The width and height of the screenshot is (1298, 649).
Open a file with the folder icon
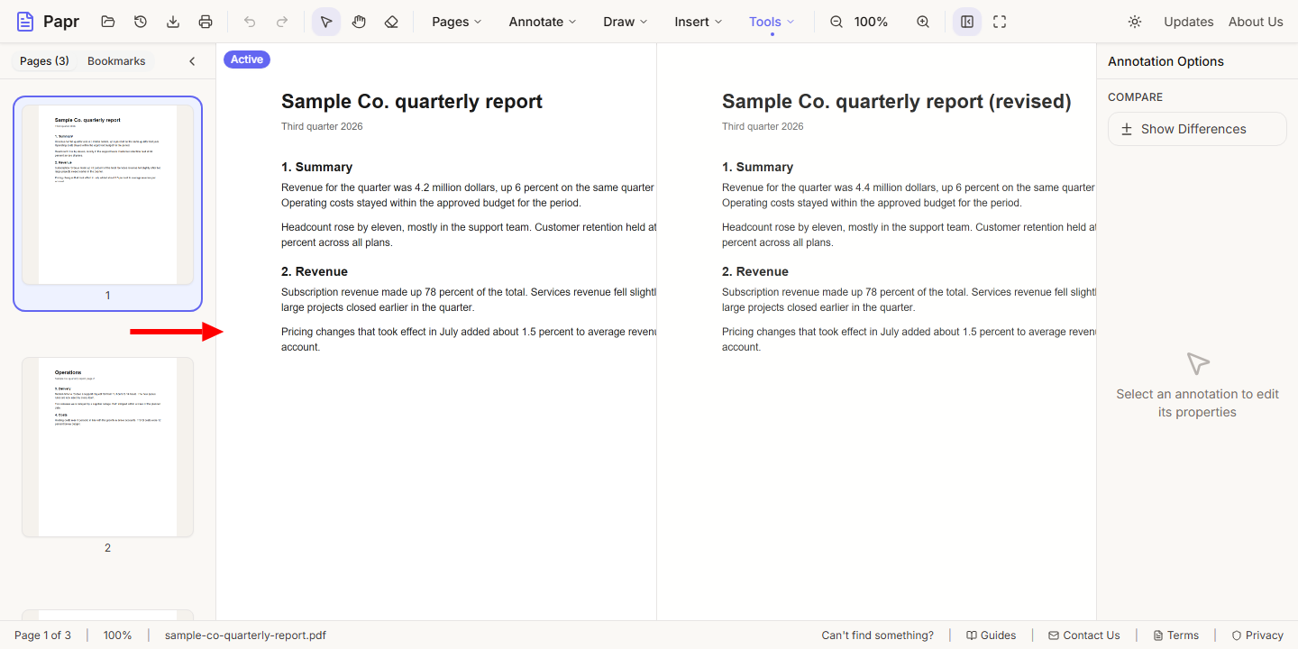108,22
